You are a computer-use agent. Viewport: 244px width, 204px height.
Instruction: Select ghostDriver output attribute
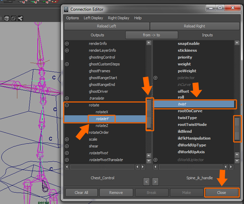(x=98, y=91)
